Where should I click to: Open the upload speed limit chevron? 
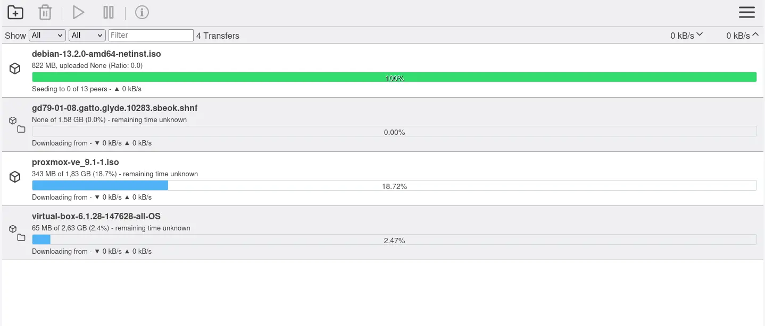pos(755,35)
